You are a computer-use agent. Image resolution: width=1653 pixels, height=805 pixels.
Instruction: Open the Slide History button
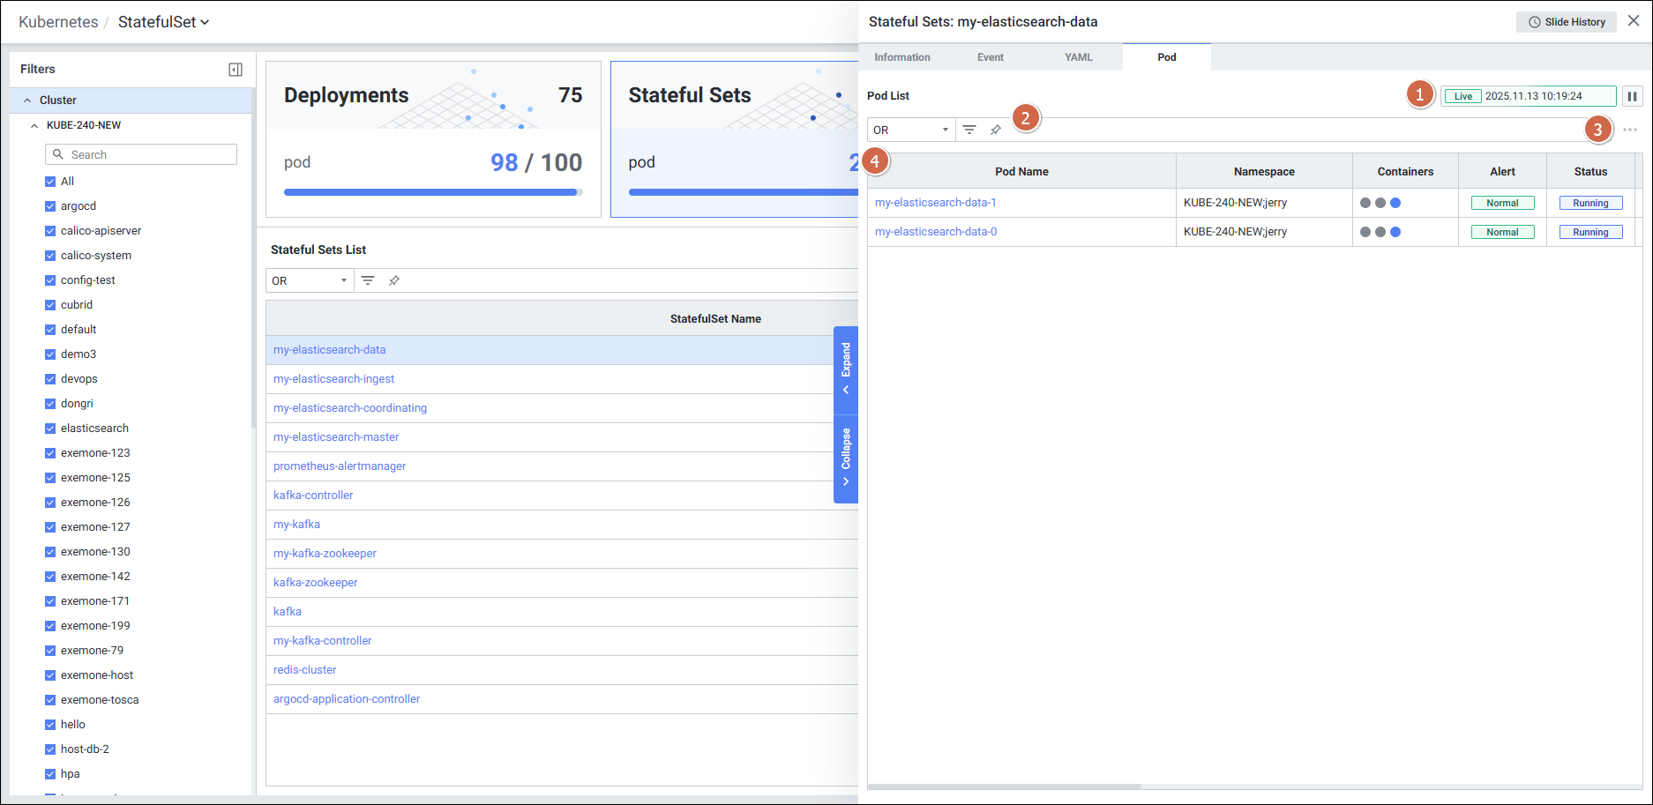[1566, 22]
